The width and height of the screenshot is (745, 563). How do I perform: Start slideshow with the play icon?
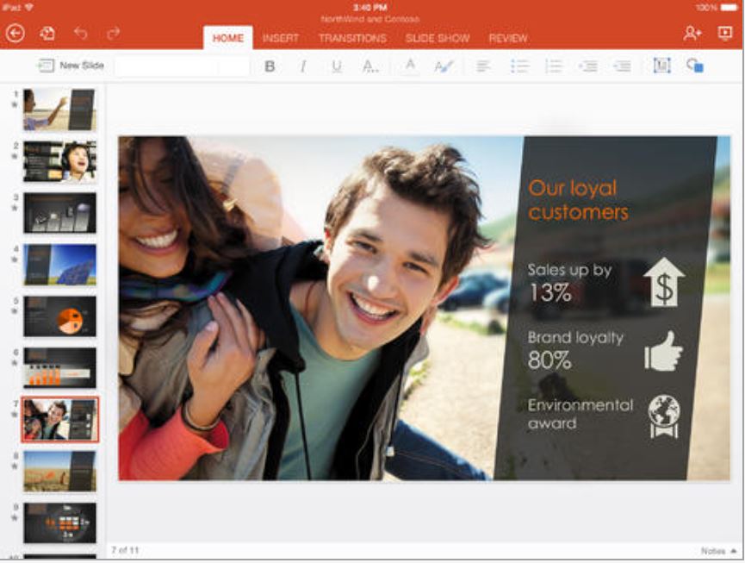click(724, 33)
